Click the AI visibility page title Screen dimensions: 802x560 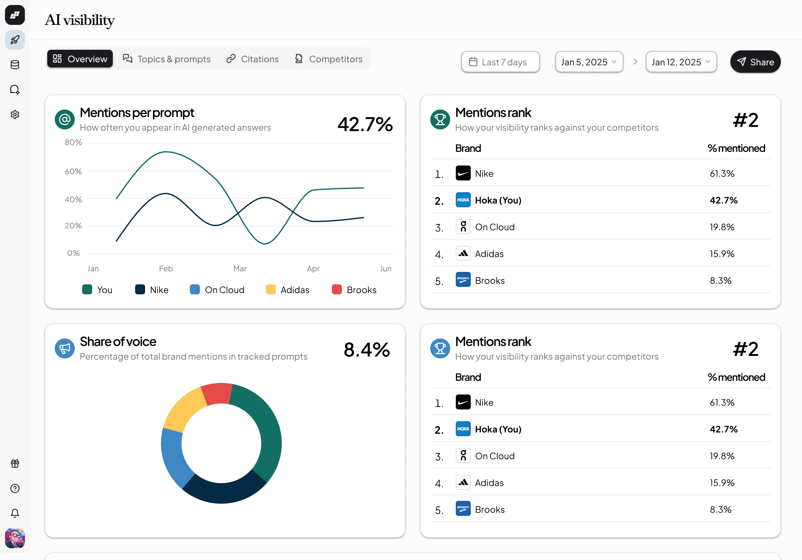click(80, 20)
